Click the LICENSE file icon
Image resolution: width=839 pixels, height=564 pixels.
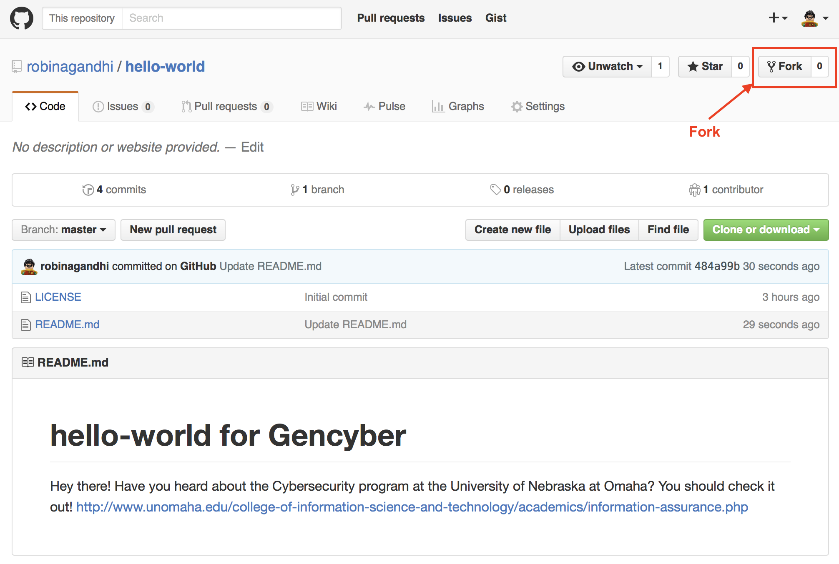point(26,297)
